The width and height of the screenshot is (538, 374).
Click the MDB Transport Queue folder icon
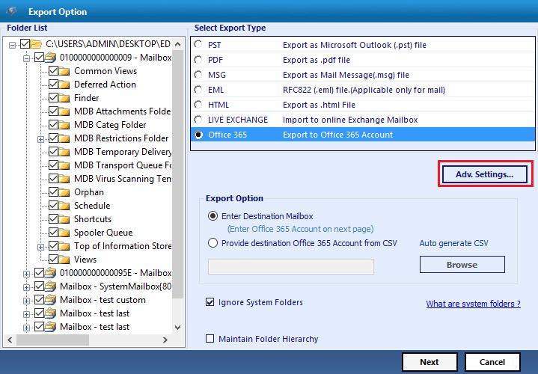click(64, 165)
